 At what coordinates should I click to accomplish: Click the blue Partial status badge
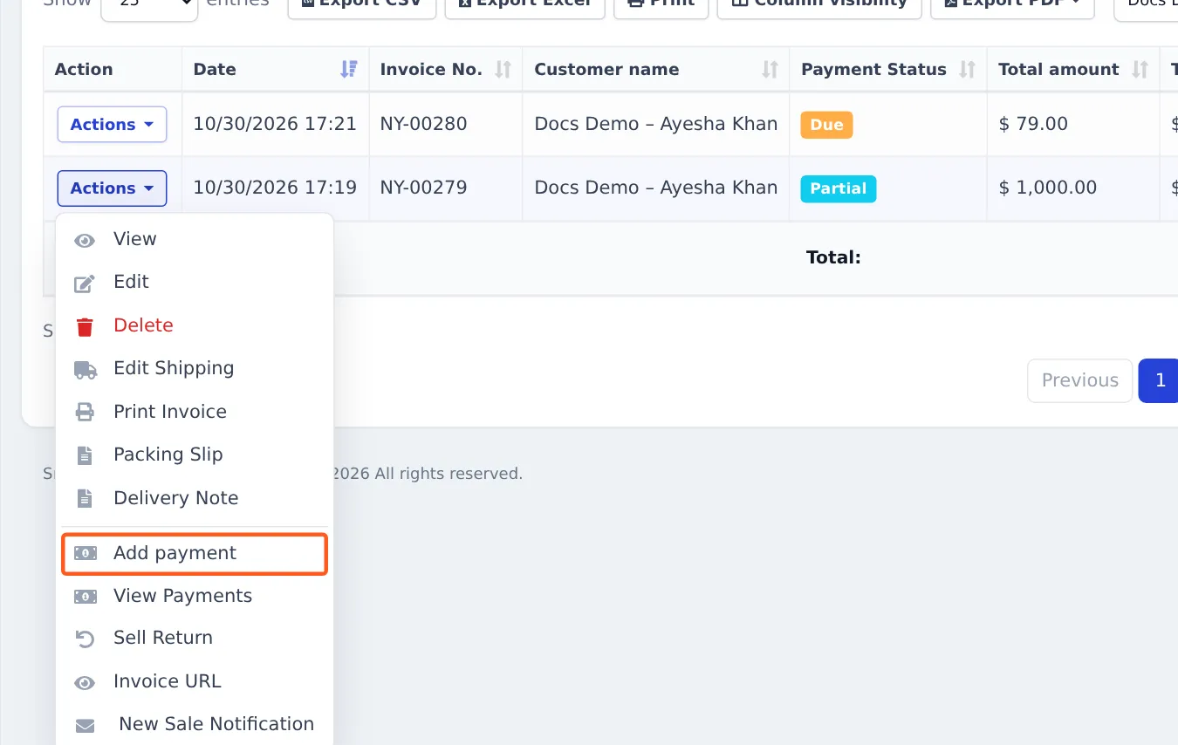click(839, 188)
